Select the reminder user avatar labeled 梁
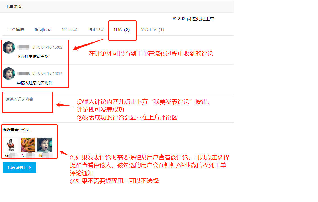 click(x=10, y=145)
